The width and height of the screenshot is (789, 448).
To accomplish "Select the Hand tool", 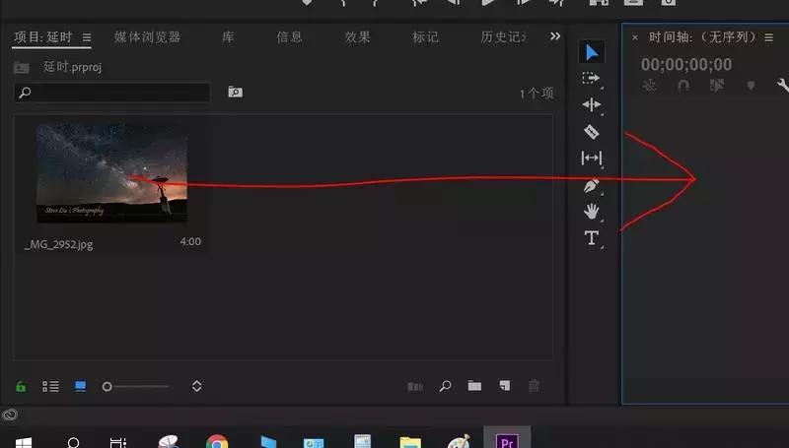I will 591,212.
